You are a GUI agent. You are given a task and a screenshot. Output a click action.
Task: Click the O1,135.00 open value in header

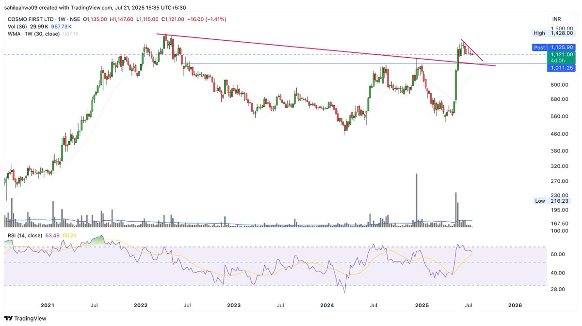tap(95, 19)
